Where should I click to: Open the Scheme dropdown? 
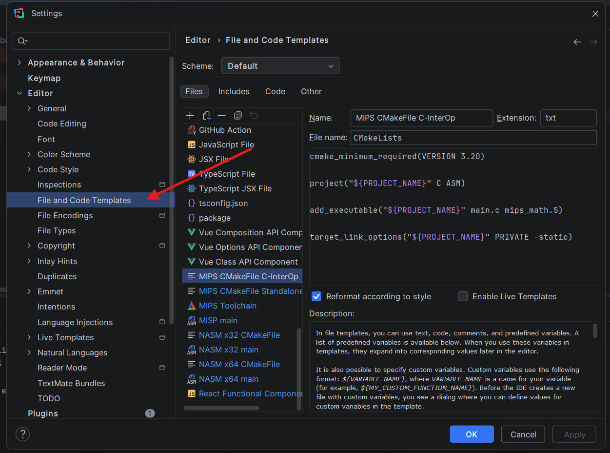[x=280, y=66]
